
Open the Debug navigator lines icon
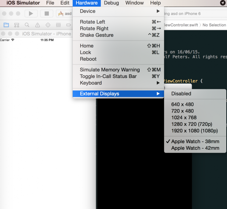pos(58,25)
